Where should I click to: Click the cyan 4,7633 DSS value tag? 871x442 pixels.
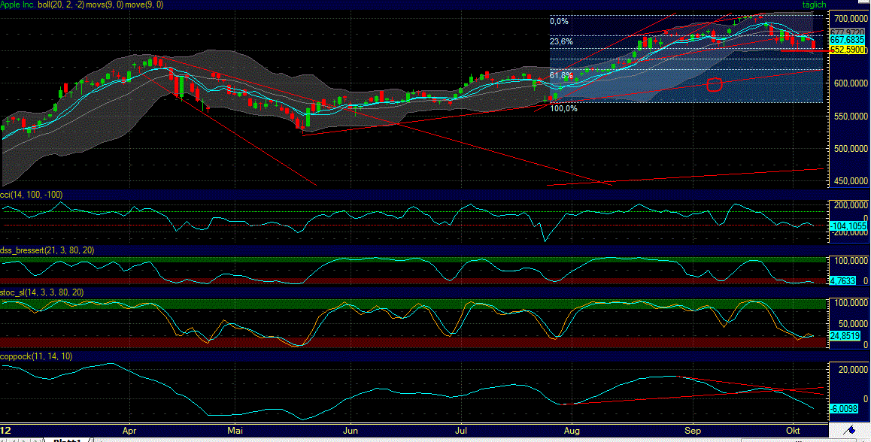pyautogui.click(x=842, y=282)
